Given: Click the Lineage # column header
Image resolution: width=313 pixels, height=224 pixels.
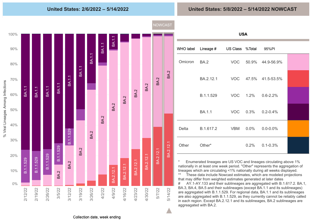Looking at the screenshot, I should [x=208, y=49].
